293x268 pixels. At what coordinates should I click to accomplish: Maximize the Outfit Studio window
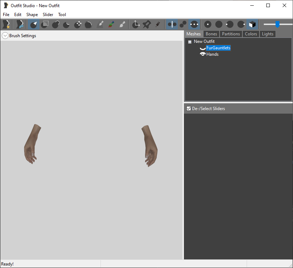click(x=268, y=6)
